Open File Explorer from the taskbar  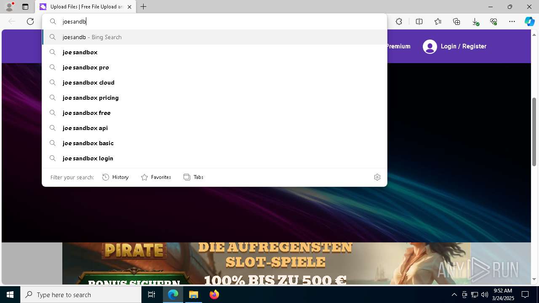pos(194,295)
